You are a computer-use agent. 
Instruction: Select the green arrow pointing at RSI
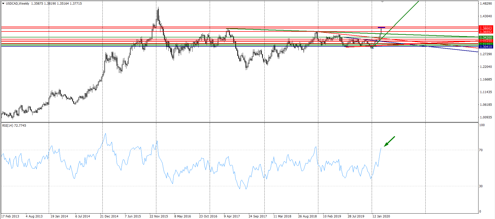[x=389, y=141]
